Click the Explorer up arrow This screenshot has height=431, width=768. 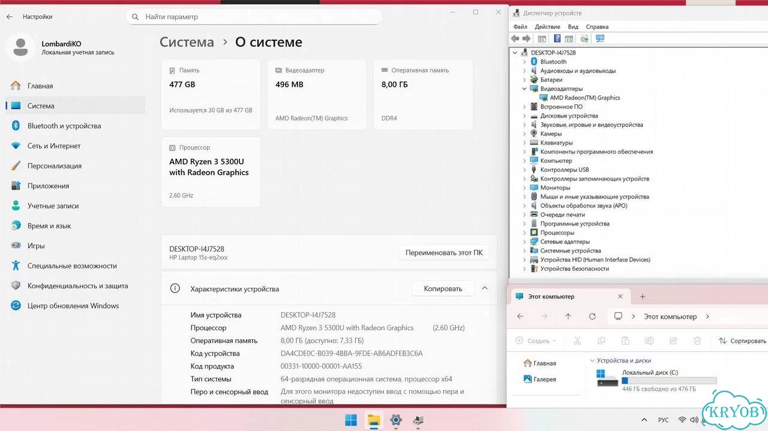pos(568,317)
